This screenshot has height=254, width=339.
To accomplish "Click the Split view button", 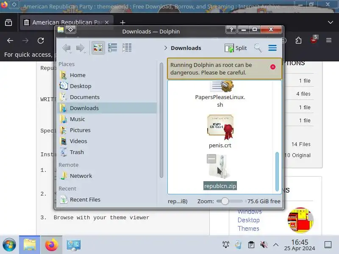I will (236, 48).
